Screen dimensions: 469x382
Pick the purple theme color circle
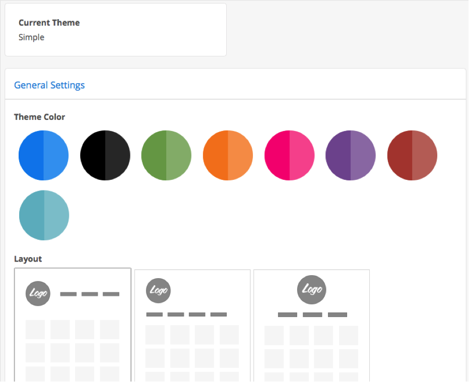tap(351, 155)
